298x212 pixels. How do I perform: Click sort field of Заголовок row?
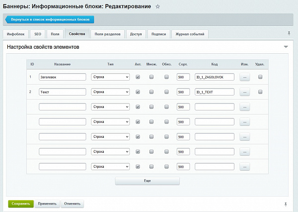pyautogui.click(x=183, y=77)
